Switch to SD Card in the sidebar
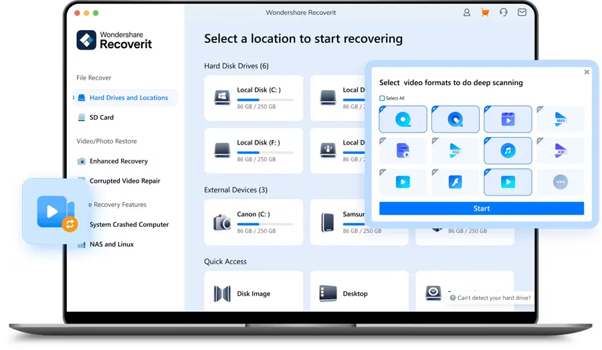602x350 pixels. pos(102,117)
